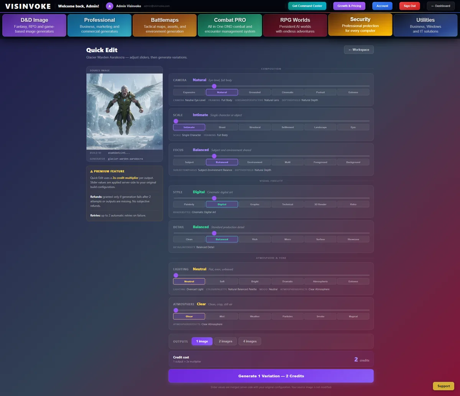Open the D&D Image category
The height and width of the screenshot is (396, 460).
point(34,25)
